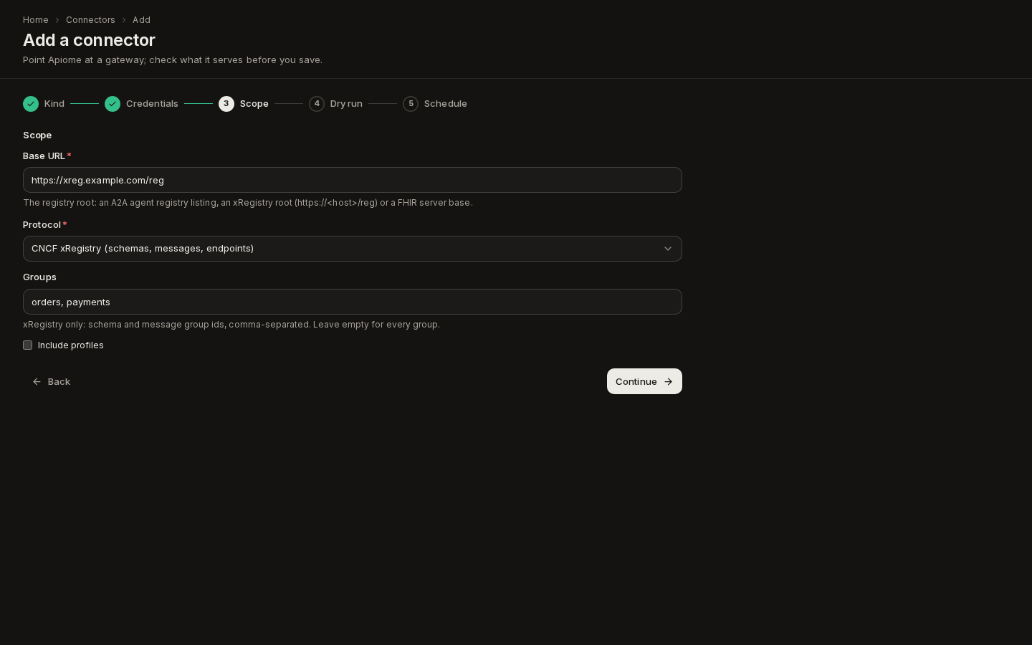Click the Groups field label
The width and height of the screenshot is (1032, 645).
coord(39,277)
